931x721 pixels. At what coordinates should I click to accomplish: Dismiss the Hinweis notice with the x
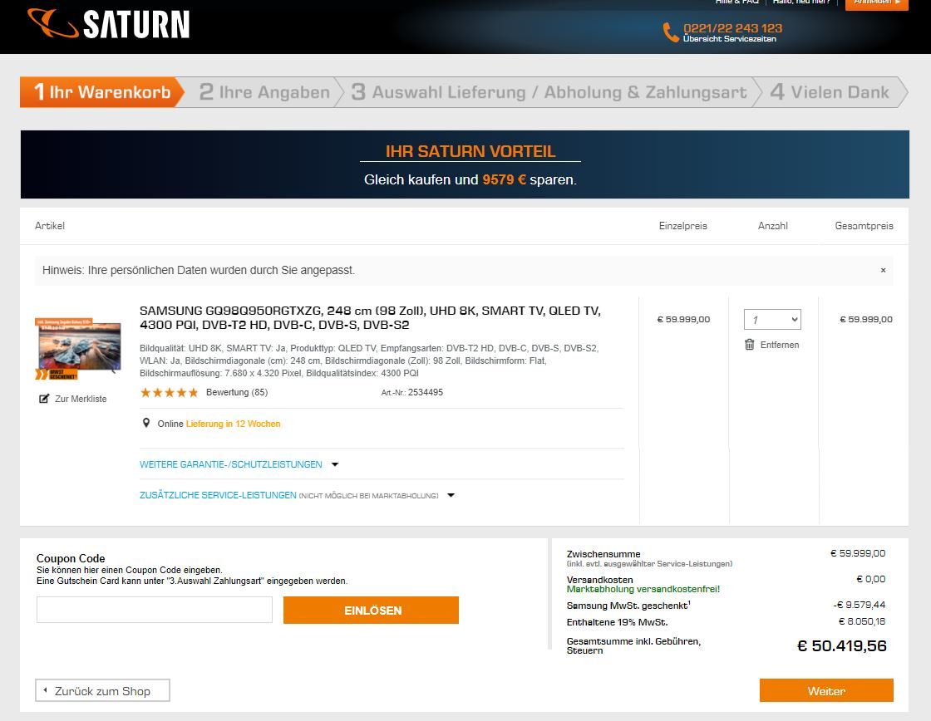[x=883, y=270]
